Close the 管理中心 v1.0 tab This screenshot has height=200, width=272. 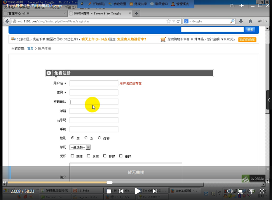point(65,13)
